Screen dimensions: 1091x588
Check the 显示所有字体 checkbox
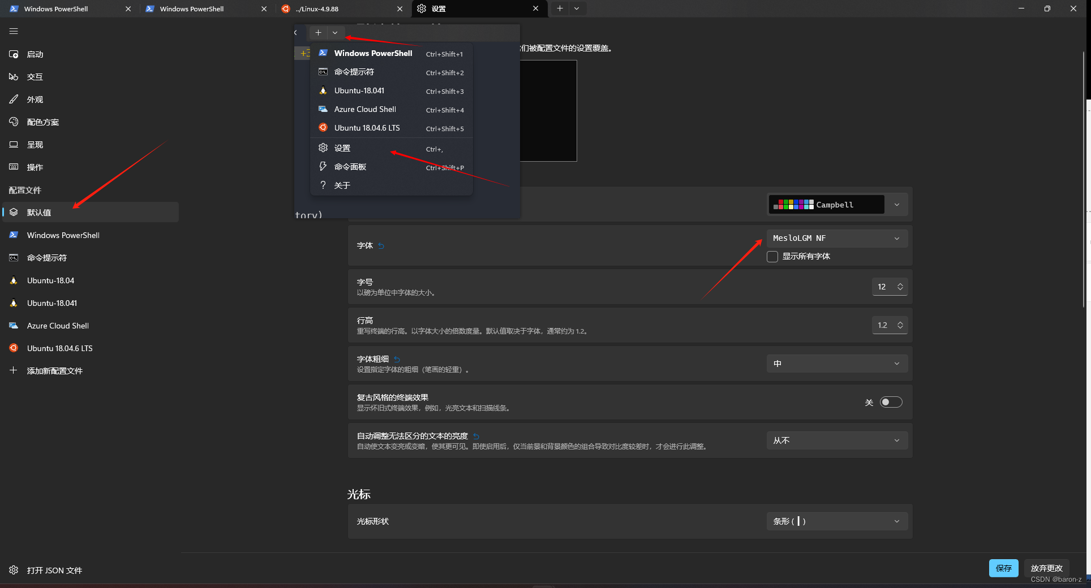(x=772, y=257)
